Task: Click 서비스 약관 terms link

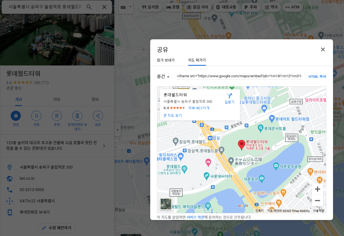Action: click(195, 217)
